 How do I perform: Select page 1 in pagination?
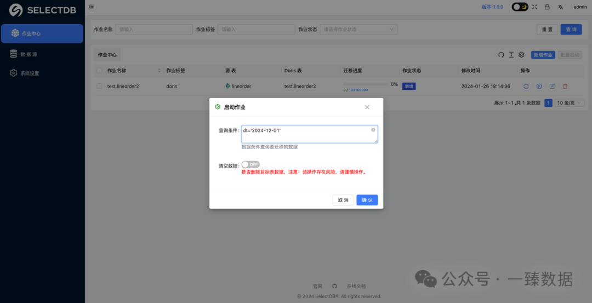coord(549,102)
